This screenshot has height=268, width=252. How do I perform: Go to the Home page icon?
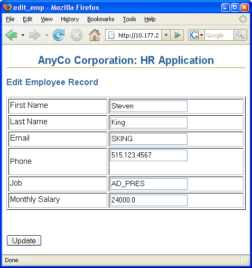point(95,35)
